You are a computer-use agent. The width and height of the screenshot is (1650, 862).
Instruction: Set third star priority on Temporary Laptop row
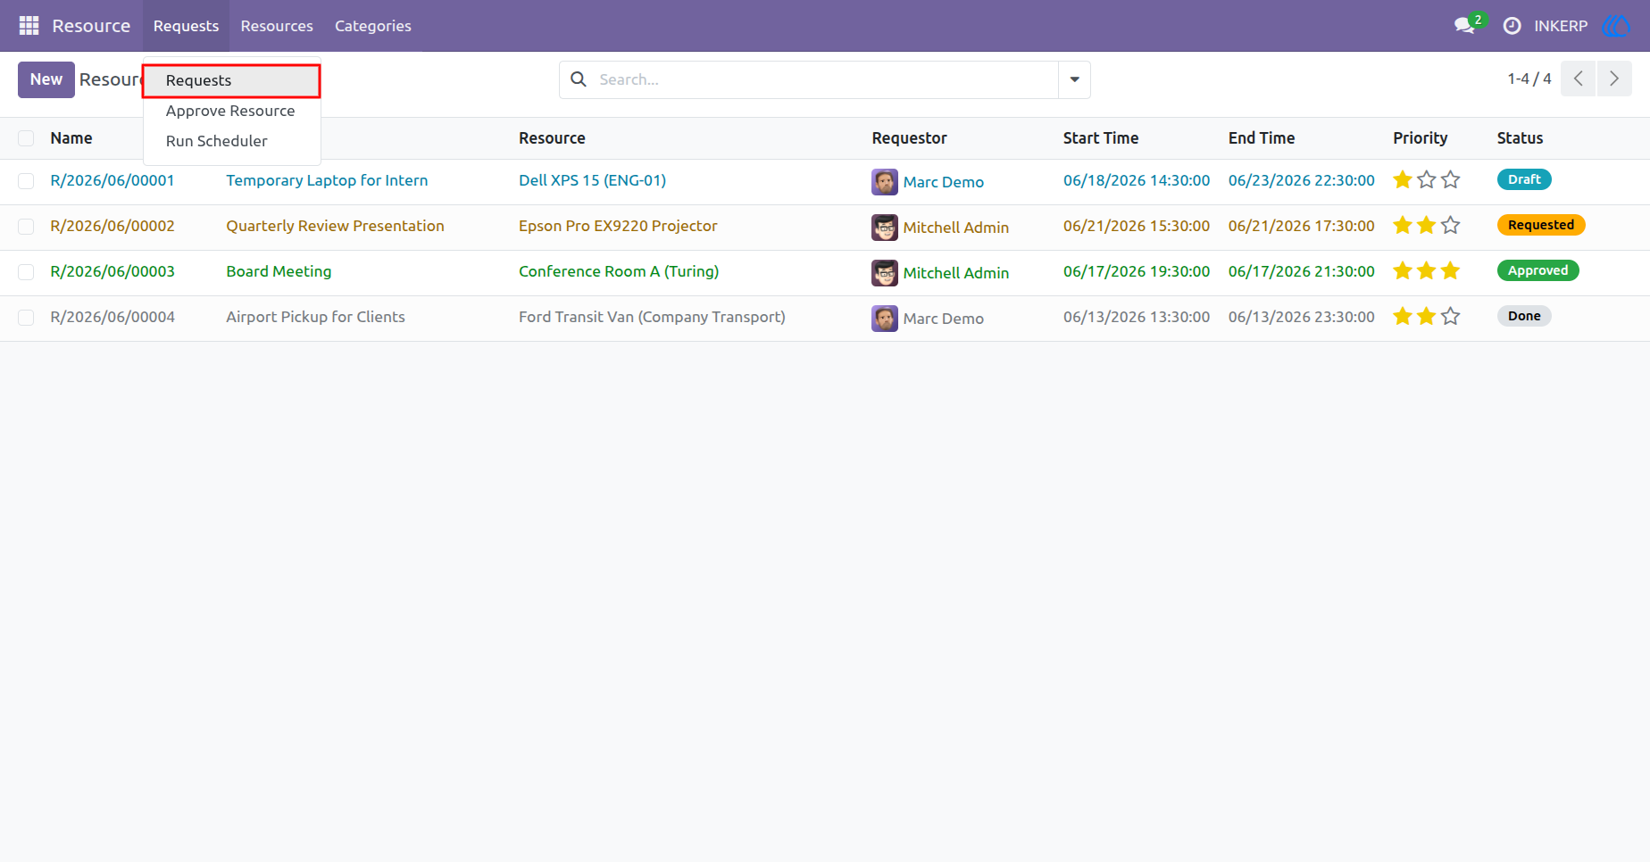click(1451, 180)
